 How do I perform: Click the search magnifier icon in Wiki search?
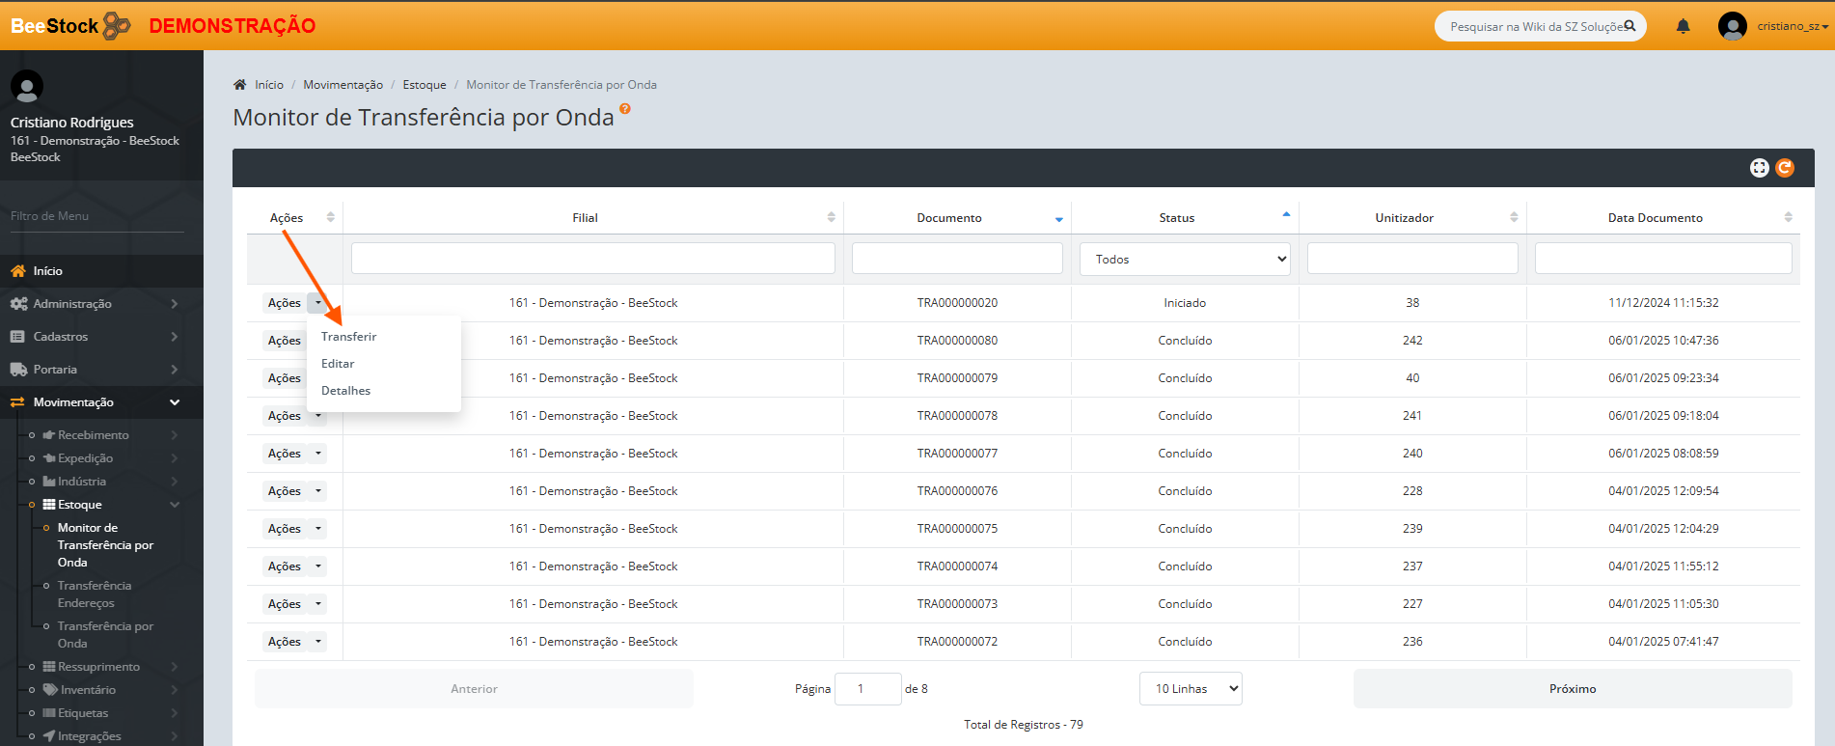pyautogui.click(x=1630, y=26)
